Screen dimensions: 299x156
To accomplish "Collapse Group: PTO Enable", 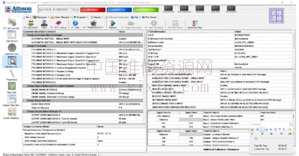I will click(25, 46).
